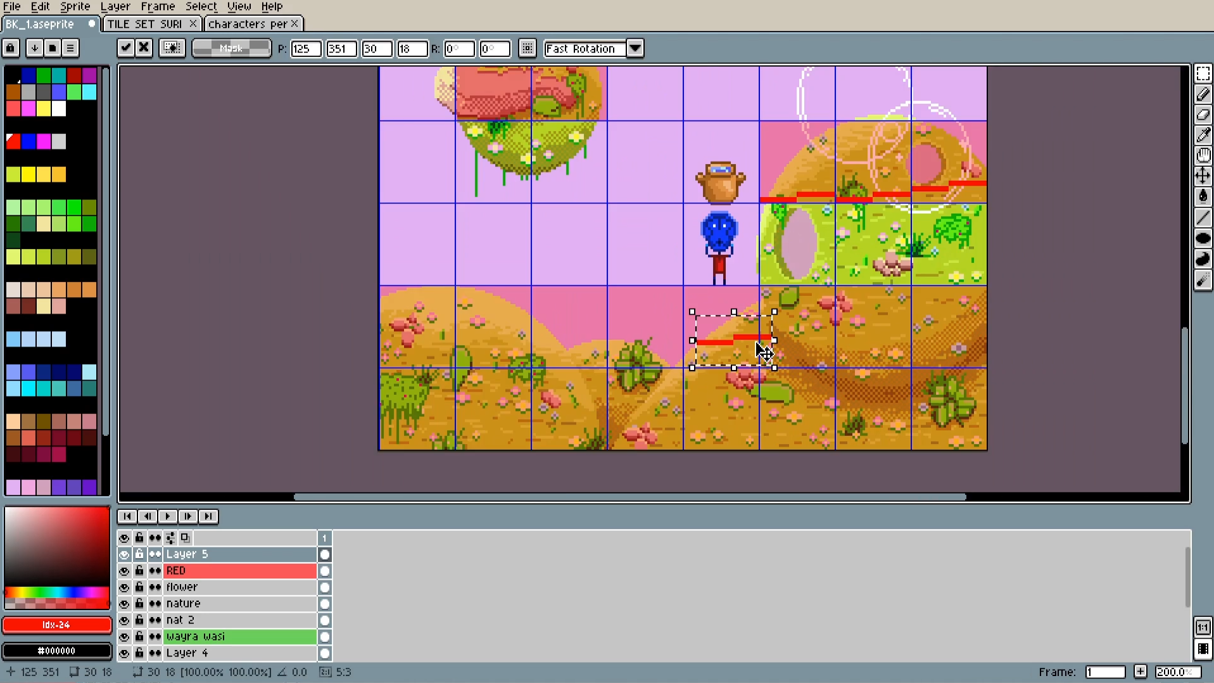Select the Contour tool

point(1203,259)
